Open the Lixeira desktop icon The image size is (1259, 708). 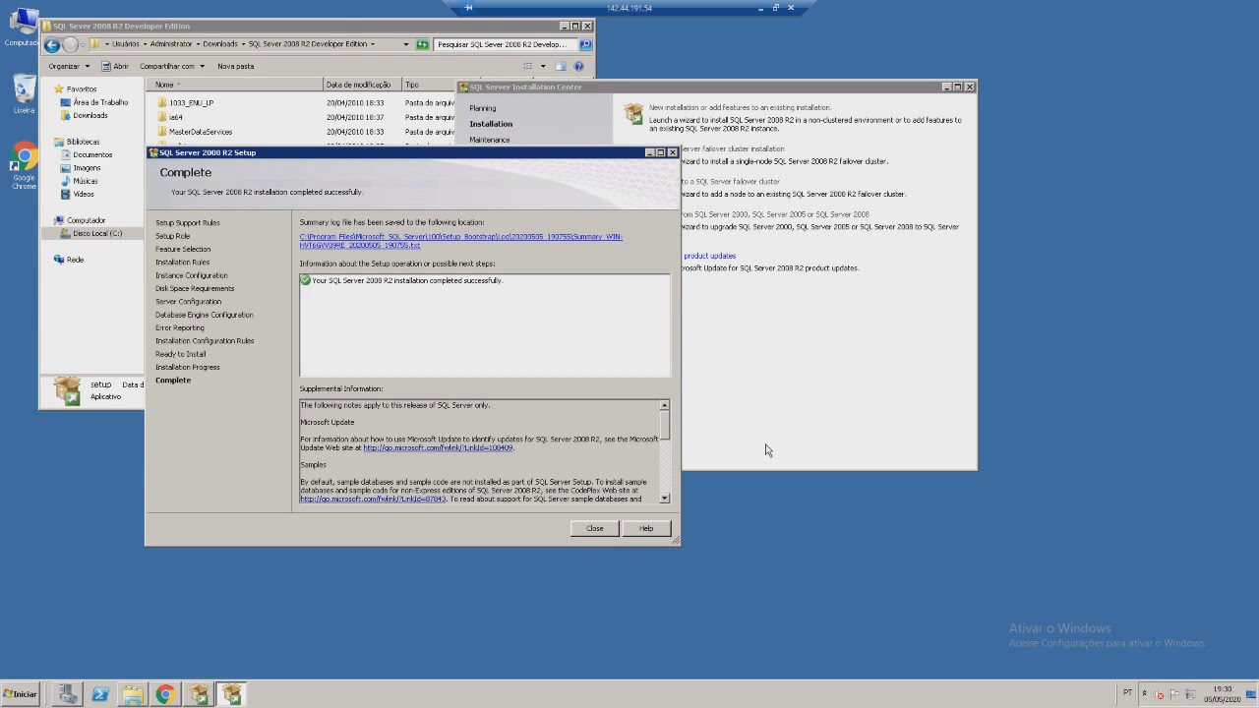[24, 94]
